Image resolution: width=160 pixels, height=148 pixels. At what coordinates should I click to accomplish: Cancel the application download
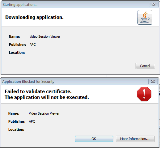145,66
